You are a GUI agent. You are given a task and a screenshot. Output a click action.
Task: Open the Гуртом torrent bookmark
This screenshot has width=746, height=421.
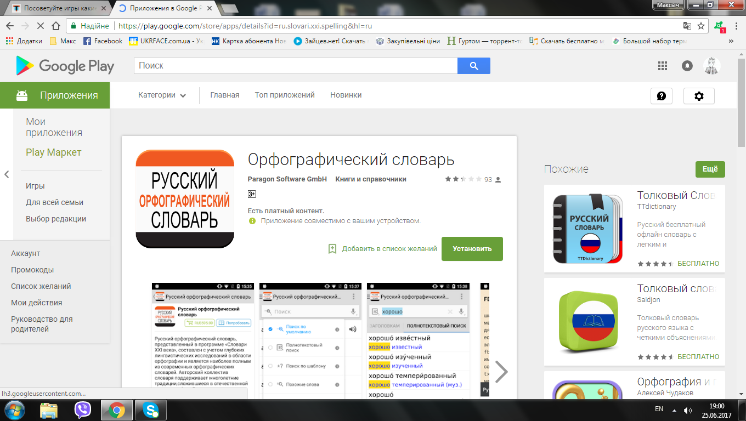pos(485,41)
